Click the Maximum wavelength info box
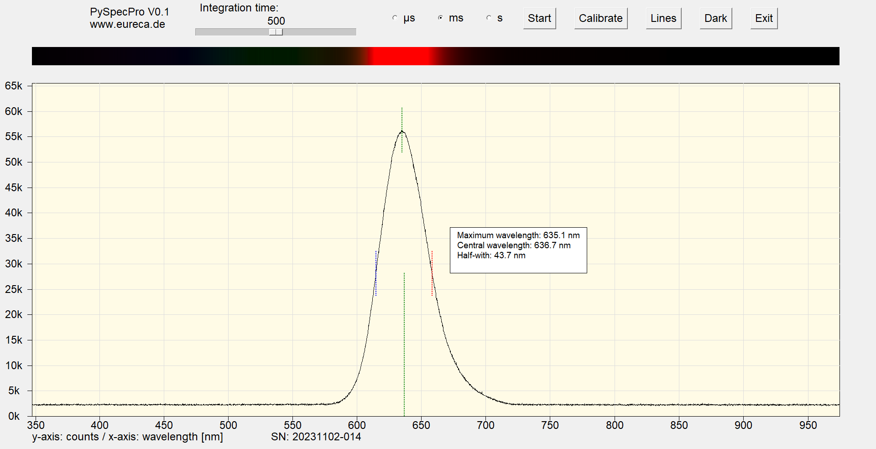 [518, 235]
